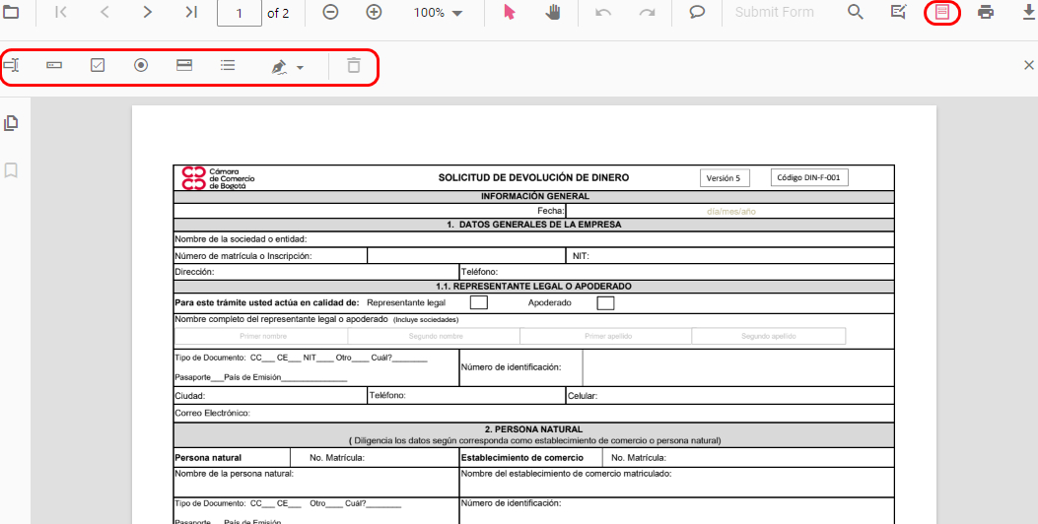
Task: Click the Correo Electrónico label
Action: pyautogui.click(x=213, y=413)
